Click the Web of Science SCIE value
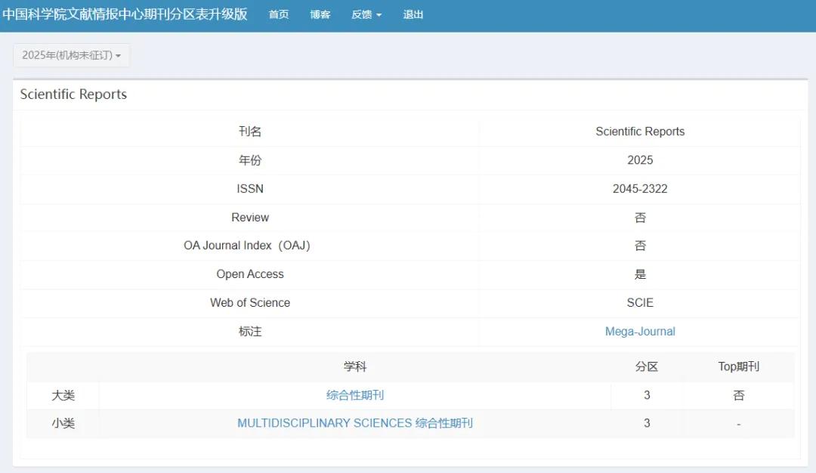Screen dimensions: 816x473 pos(640,303)
